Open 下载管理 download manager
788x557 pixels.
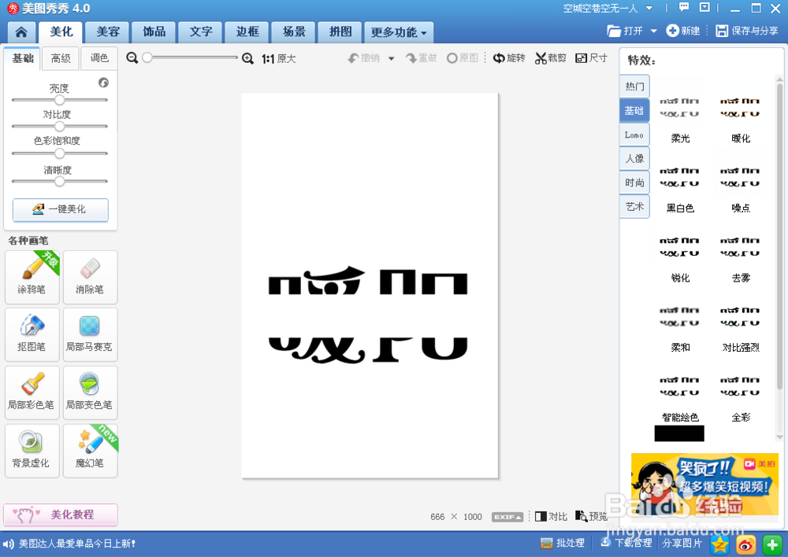(626, 543)
